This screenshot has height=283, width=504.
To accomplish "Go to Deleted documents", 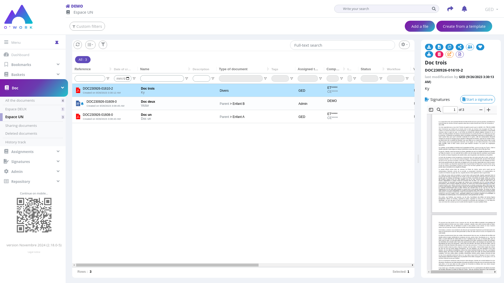I will (x=21, y=133).
